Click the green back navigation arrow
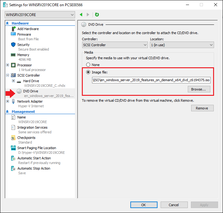 coord(81,15)
